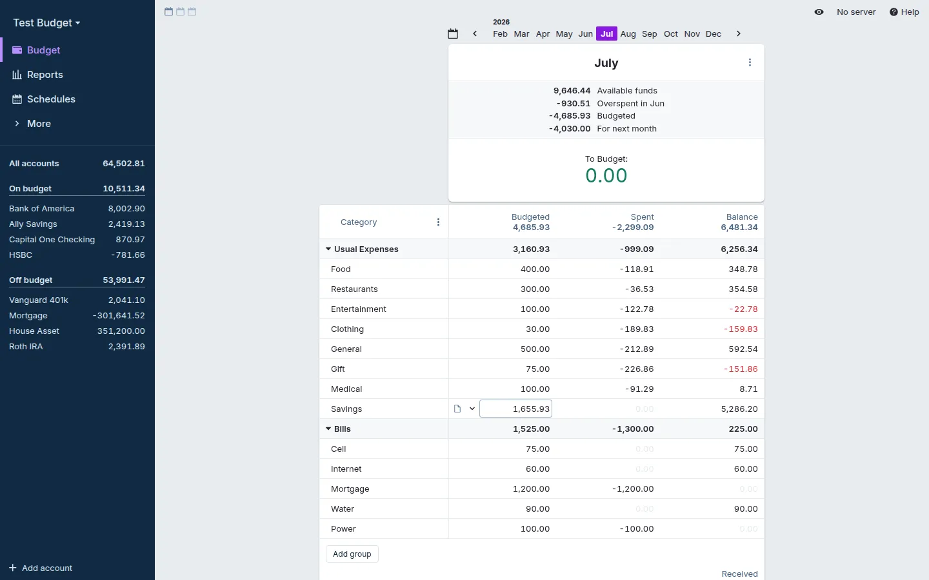Click Mortgage spent amount -1,200.00
The height and width of the screenshot is (580, 929).
(x=633, y=489)
